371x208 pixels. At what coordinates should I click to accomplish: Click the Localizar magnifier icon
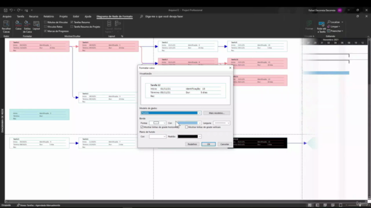(329, 22)
